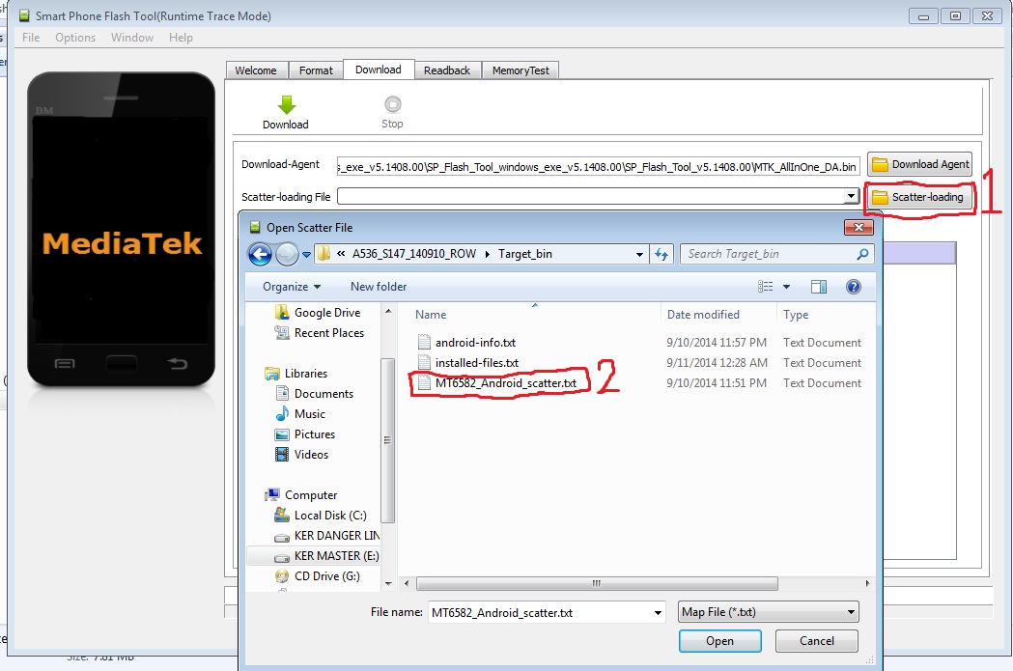Screen dimensions: 1013x671
Task: Click the Cancel button
Action: tap(817, 641)
